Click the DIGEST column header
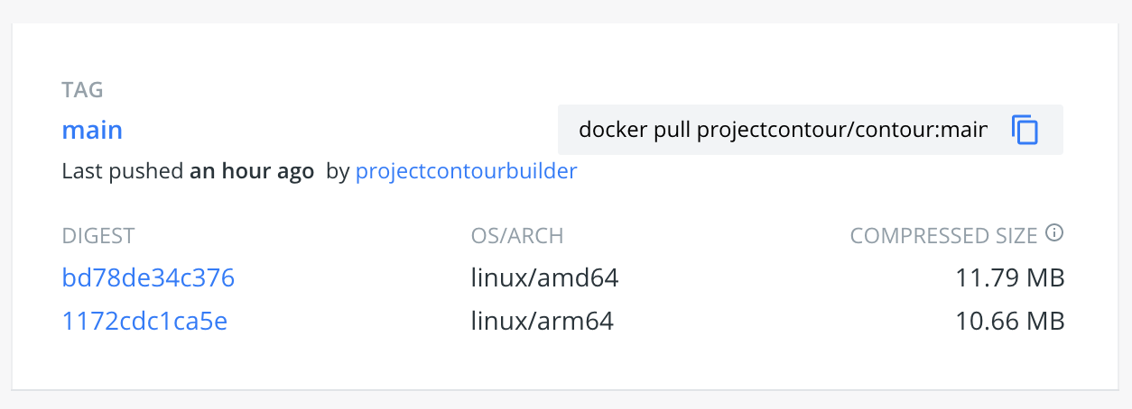Screen dimensions: 1132x409 click(97, 236)
